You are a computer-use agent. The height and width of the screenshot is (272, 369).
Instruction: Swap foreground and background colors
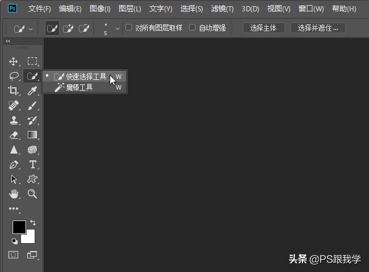click(x=33, y=223)
